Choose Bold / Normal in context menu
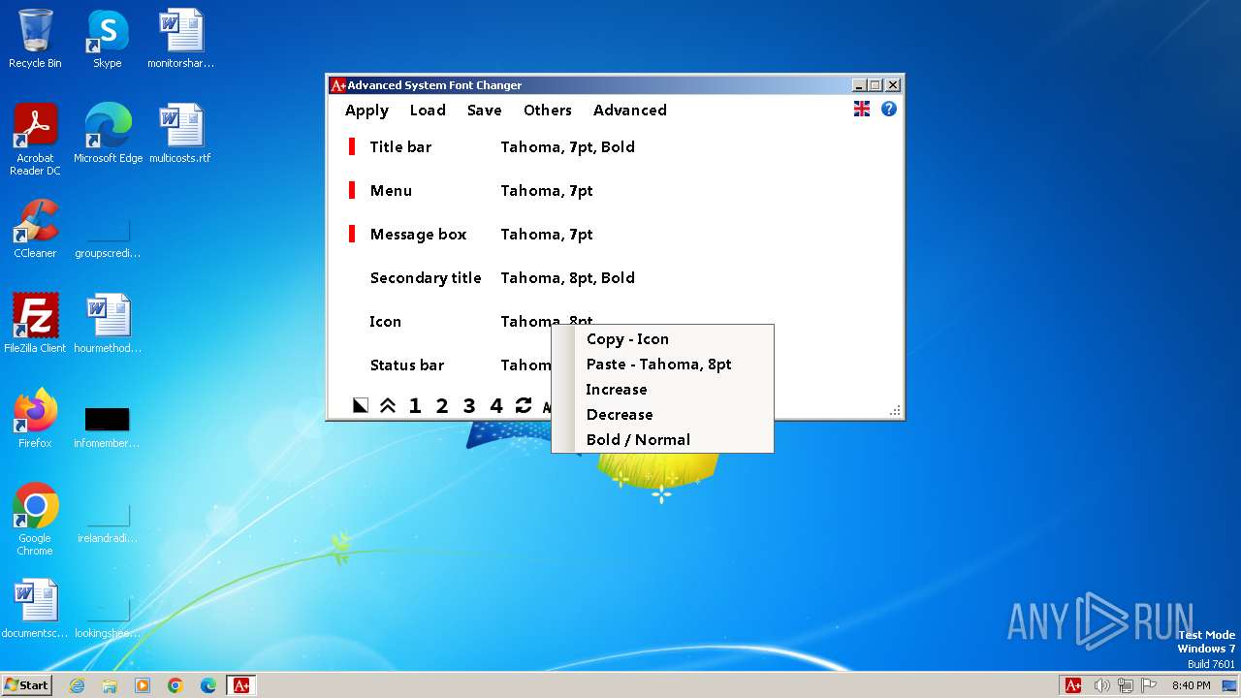 (663, 440)
